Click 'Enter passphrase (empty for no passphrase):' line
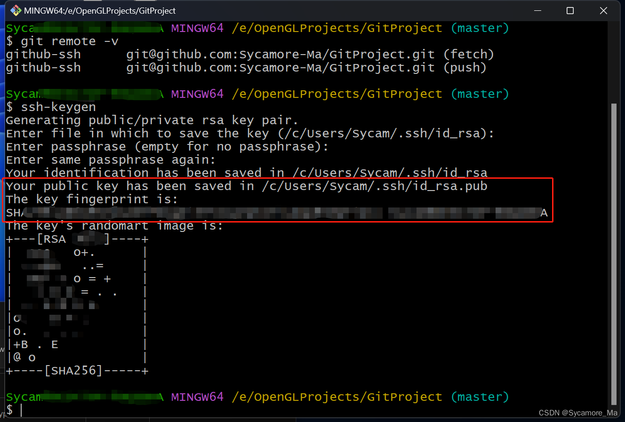 pyautogui.click(x=167, y=147)
